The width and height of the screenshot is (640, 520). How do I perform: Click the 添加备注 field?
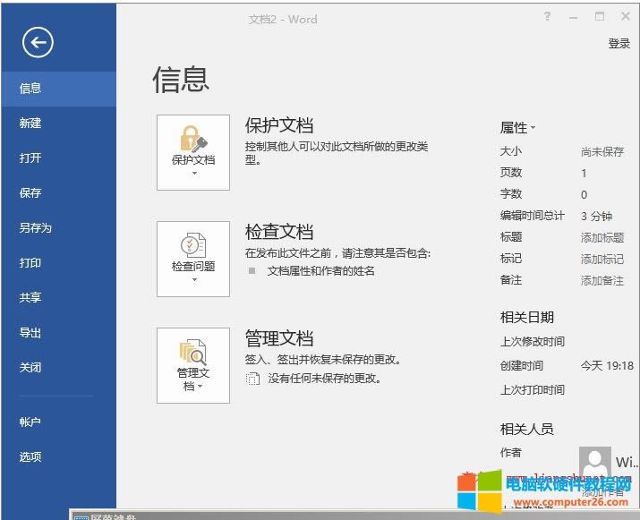pos(602,281)
